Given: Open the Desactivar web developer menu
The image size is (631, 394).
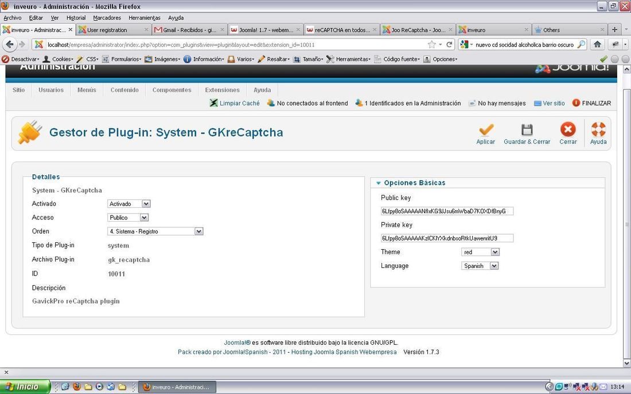Looking at the screenshot, I should coord(21,59).
